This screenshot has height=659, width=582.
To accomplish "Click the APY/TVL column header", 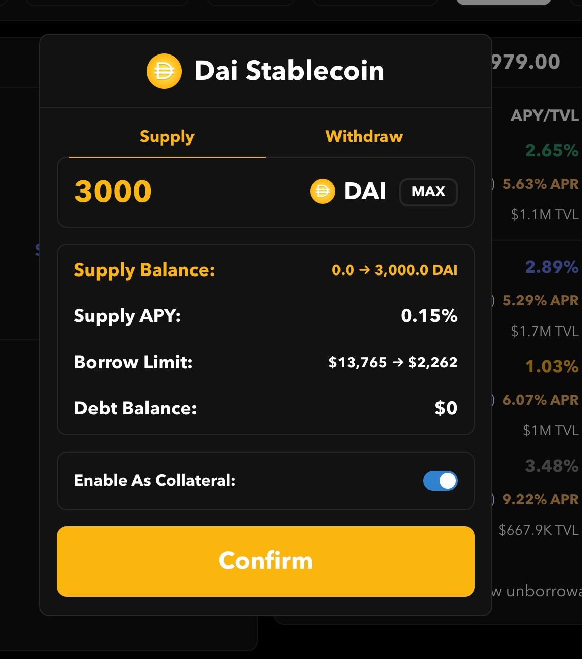I will 545,116.
